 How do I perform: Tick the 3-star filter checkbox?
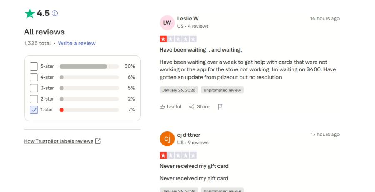coord(34,88)
